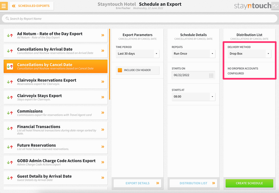Image resolution: width=279 pixels, height=193 pixels.
Task: Click the activity pulse icon at top right
Action: pos(275,6)
